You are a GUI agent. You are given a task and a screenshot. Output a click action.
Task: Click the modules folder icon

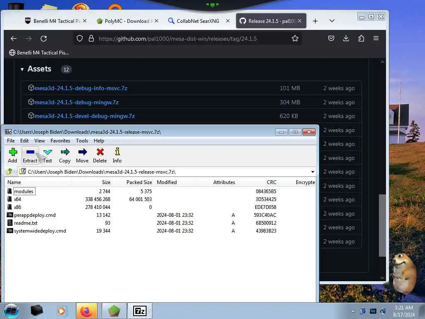pyautogui.click(x=10, y=191)
